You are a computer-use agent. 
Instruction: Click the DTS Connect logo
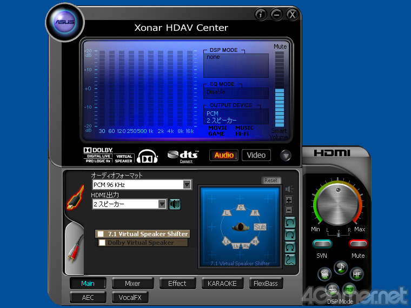click(183, 157)
